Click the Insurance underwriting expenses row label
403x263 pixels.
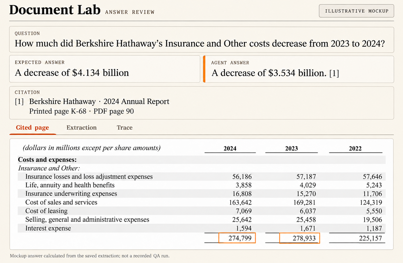(71, 194)
